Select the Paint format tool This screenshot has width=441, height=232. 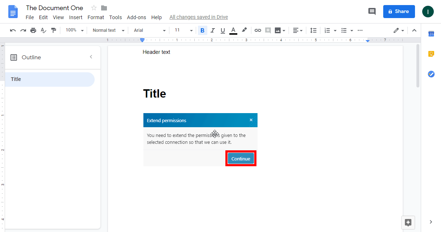coord(53,30)
